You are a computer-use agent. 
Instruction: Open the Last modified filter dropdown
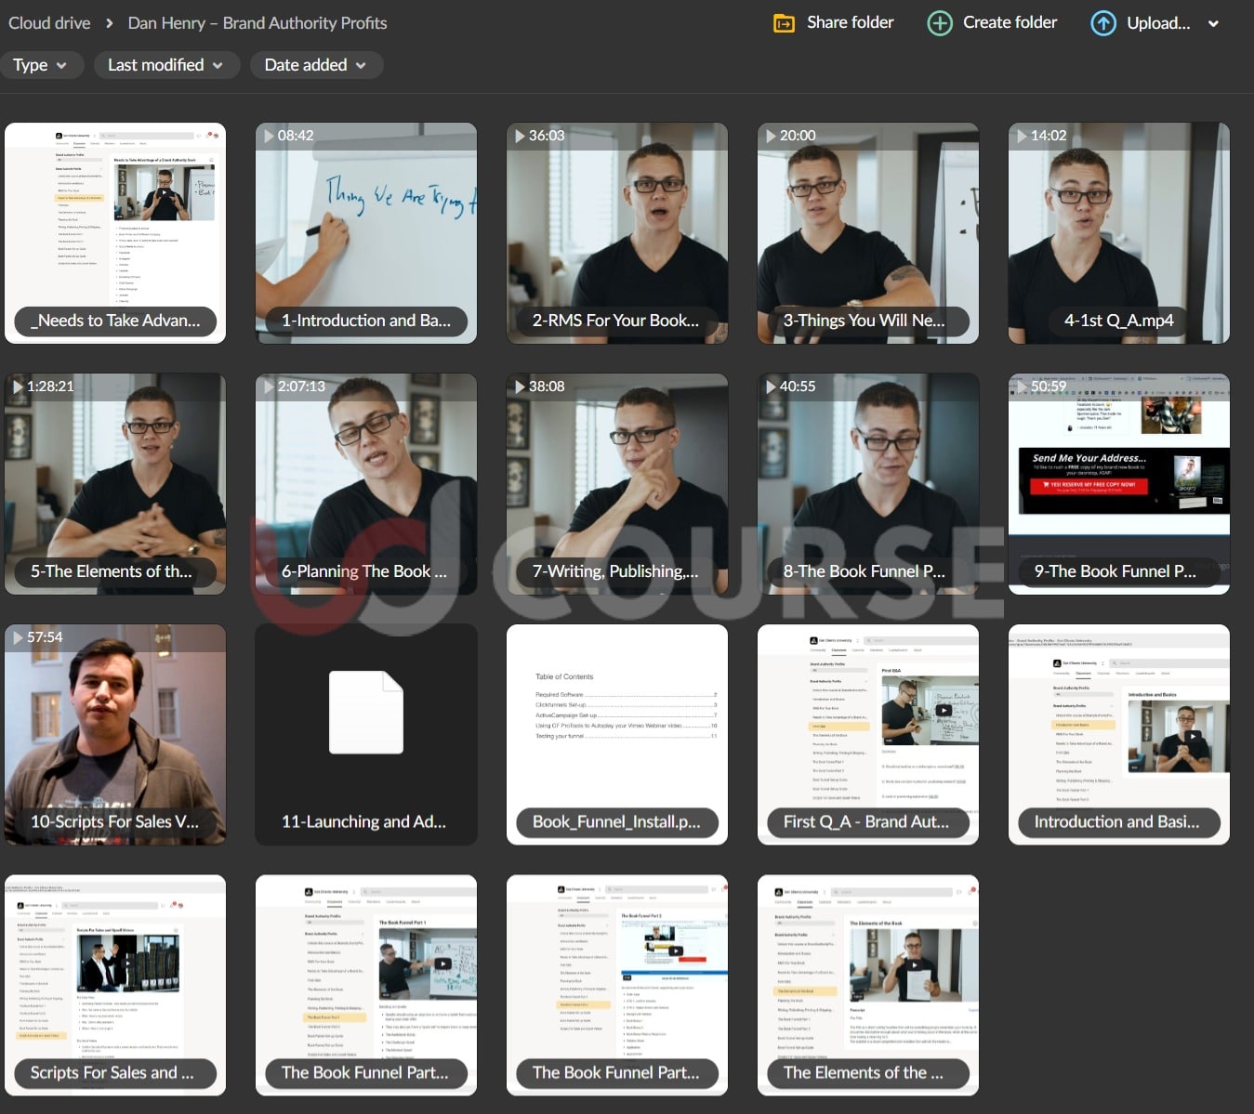click(165, 65)
